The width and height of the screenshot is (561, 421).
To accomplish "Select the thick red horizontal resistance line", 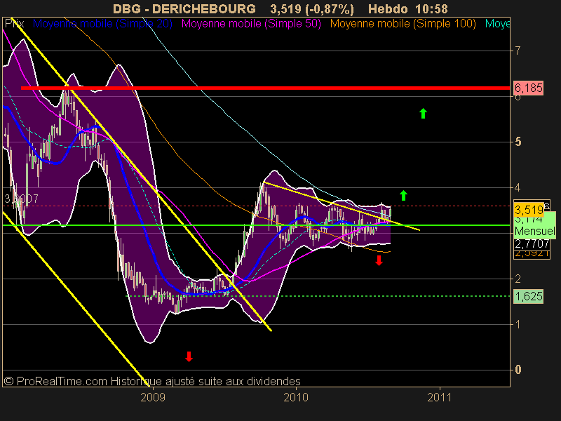I will tap(265, 88).
